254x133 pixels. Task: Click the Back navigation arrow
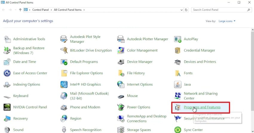click(x=4, y=10)
